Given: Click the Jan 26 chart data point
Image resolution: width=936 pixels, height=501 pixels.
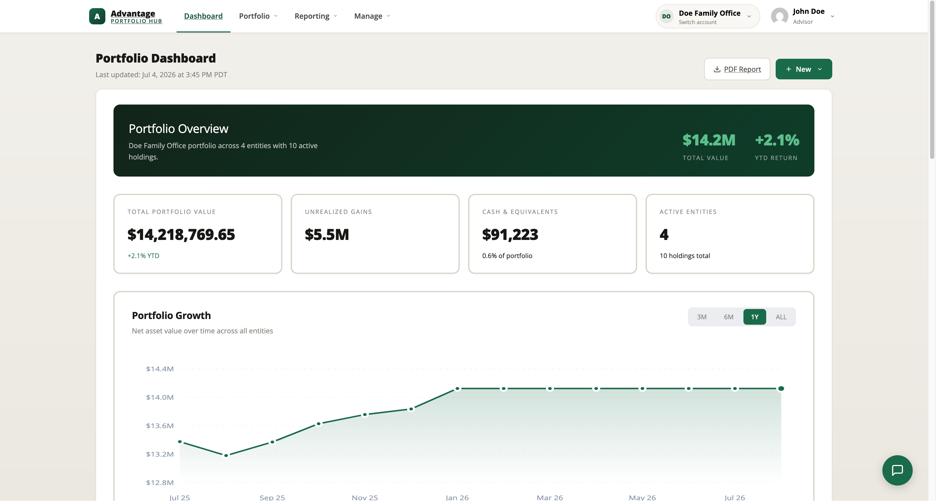Looking at the screenshot, I should click(x=457, y=388).
